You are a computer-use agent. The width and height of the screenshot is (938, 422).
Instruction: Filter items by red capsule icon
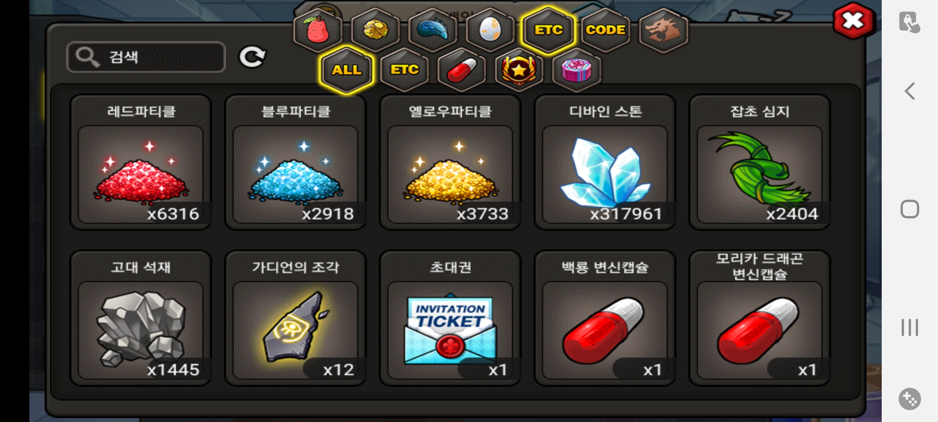(x=462, y=70)
